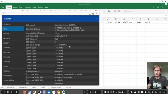Click the taskbar volume speaker icon

pos(145,92)
